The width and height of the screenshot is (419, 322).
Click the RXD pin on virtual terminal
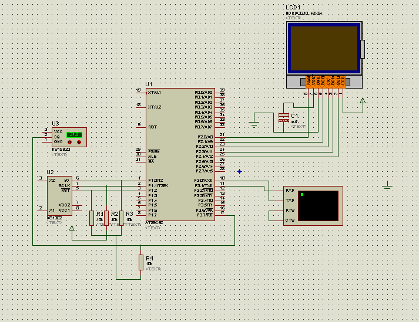[x=290, y=191]
